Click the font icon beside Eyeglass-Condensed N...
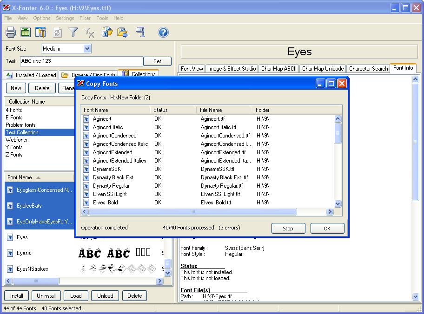This screenshot has height=314, width=424. click(10, 190)
